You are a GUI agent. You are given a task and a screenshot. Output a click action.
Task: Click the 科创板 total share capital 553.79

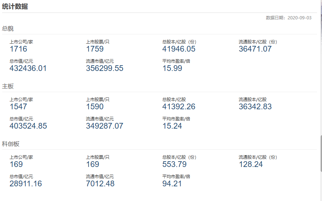(x=174, y=164)
